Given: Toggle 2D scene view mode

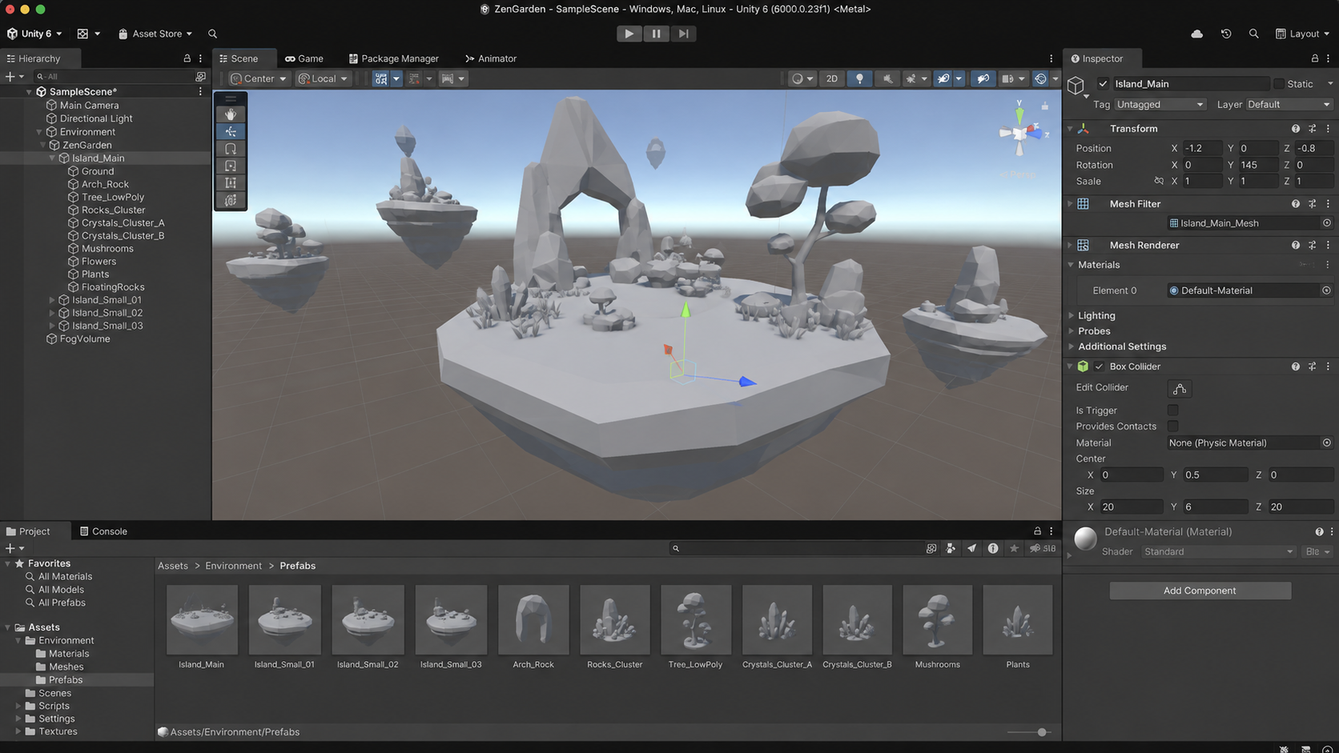Looking at the screenshot, I should [832, 78].
